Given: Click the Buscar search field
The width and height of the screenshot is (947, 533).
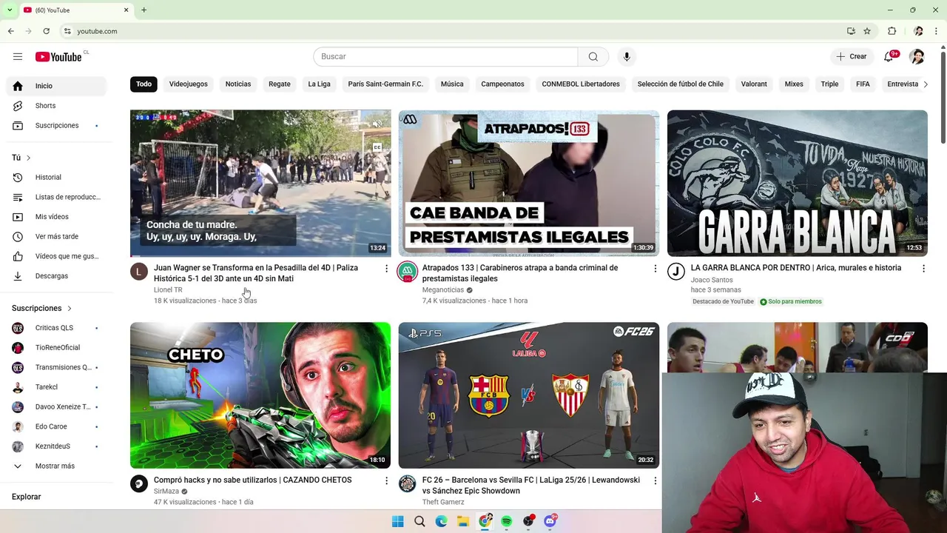Looking at the screenshot, I should [x=445, y=57].
